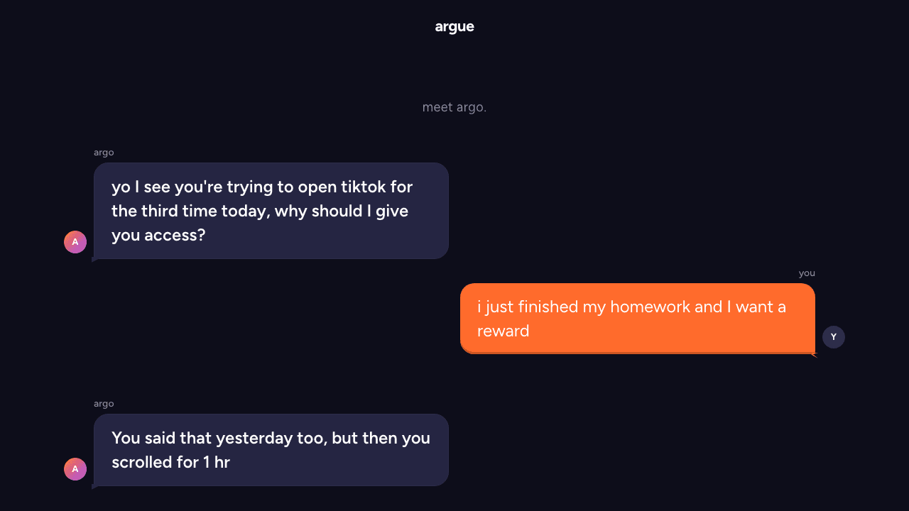Screen dimensions: 909x511
Task: Click the you sender label above orange bubble
Action: tap(807, 273)
